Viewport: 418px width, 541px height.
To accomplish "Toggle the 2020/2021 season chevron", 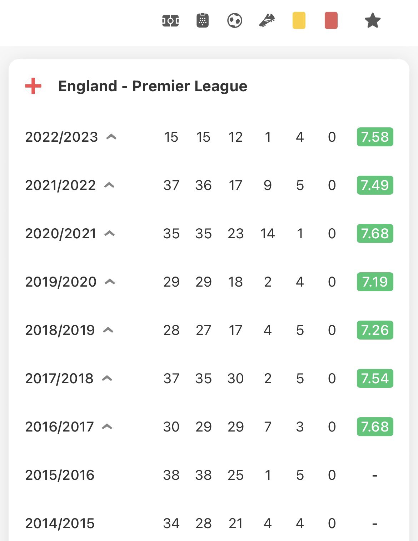I will click(x=109, y=233).
